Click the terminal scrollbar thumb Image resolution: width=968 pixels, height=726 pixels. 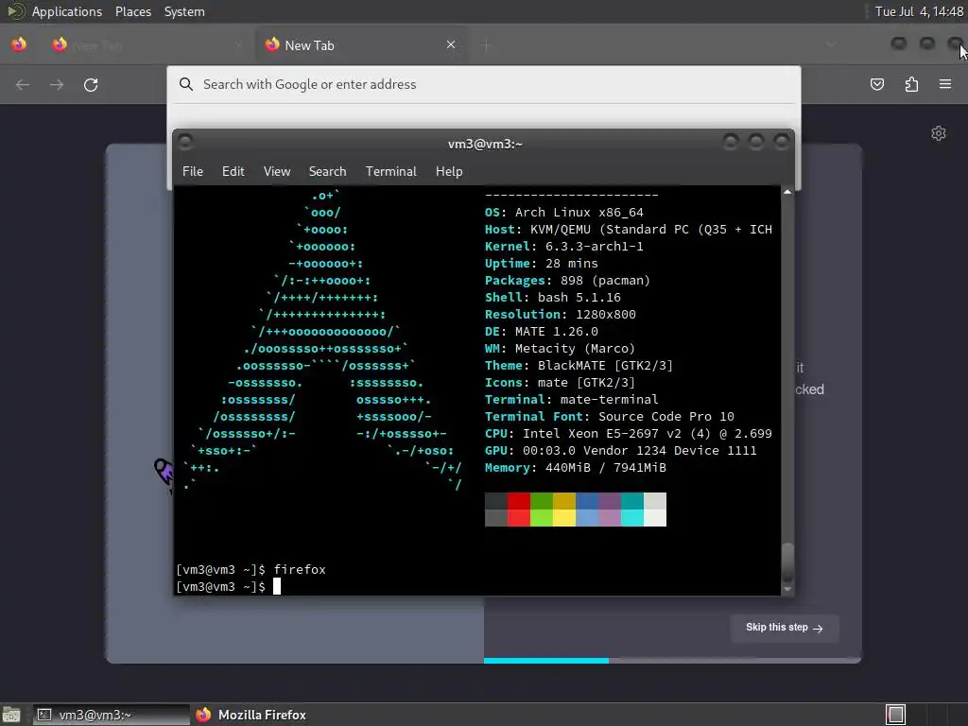(x=787, y=562)
